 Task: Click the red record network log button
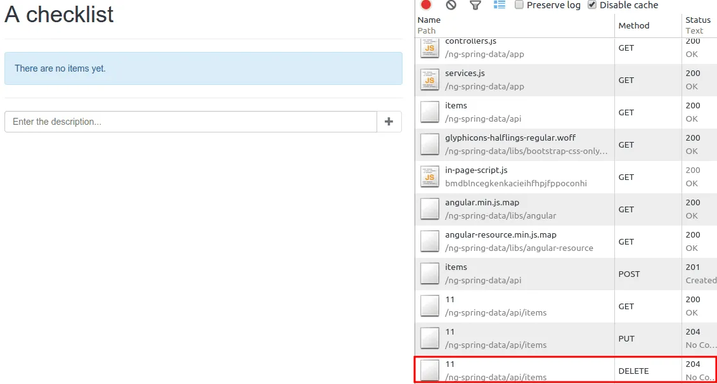coord(426,5)
